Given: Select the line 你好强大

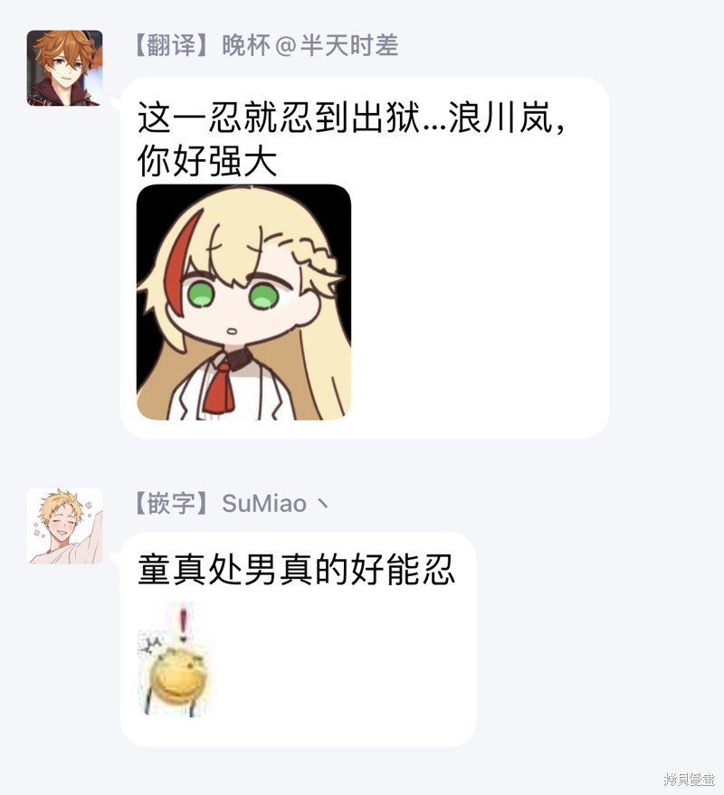Looking at the screenshot, I should [207, 161].
